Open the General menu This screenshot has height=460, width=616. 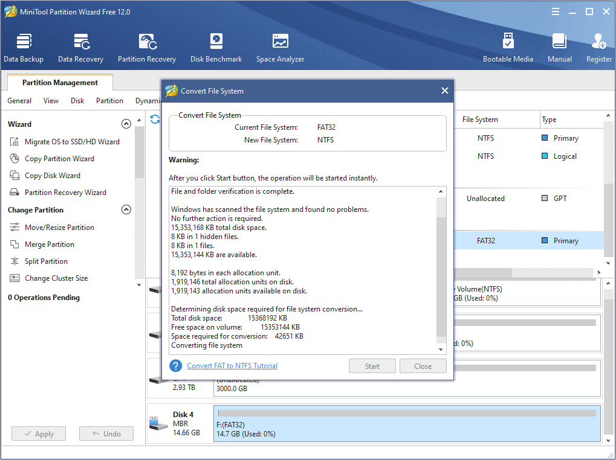pyautogui.click(x=19, y=101)
